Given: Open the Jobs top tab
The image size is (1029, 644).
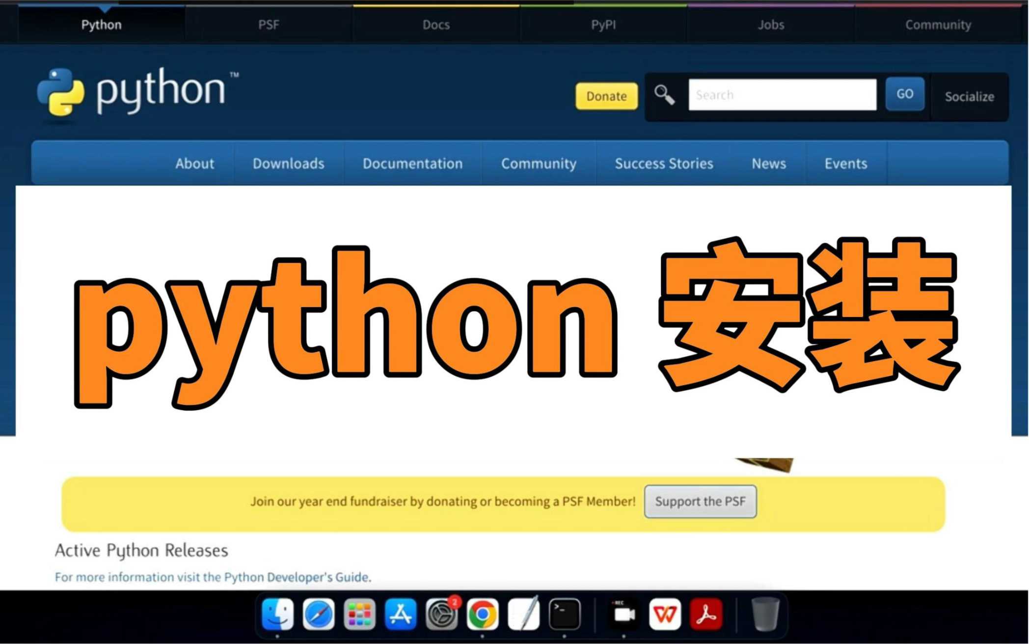Looking at the screenshot, I should [771, 25].
